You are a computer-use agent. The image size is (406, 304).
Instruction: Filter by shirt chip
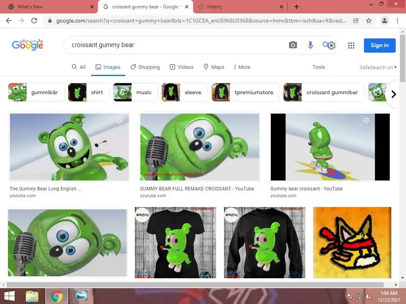[88, 92]
